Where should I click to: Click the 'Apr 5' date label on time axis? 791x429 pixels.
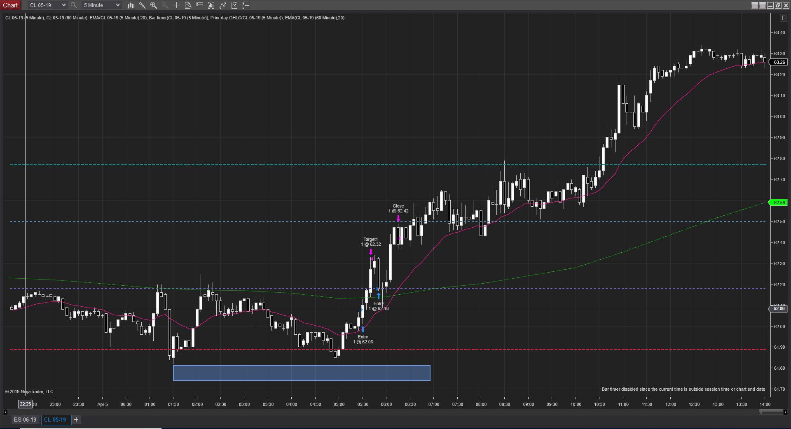pos(103,404)
